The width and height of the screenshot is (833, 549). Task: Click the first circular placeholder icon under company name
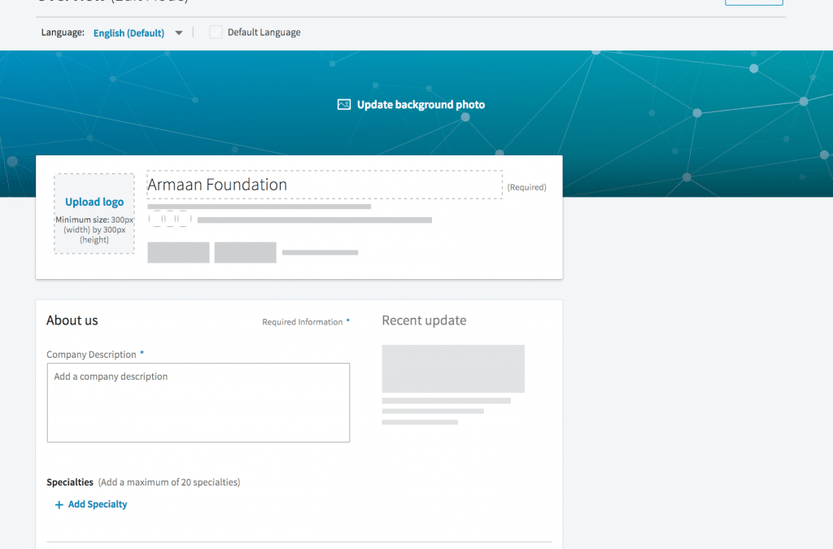point(157,219)
